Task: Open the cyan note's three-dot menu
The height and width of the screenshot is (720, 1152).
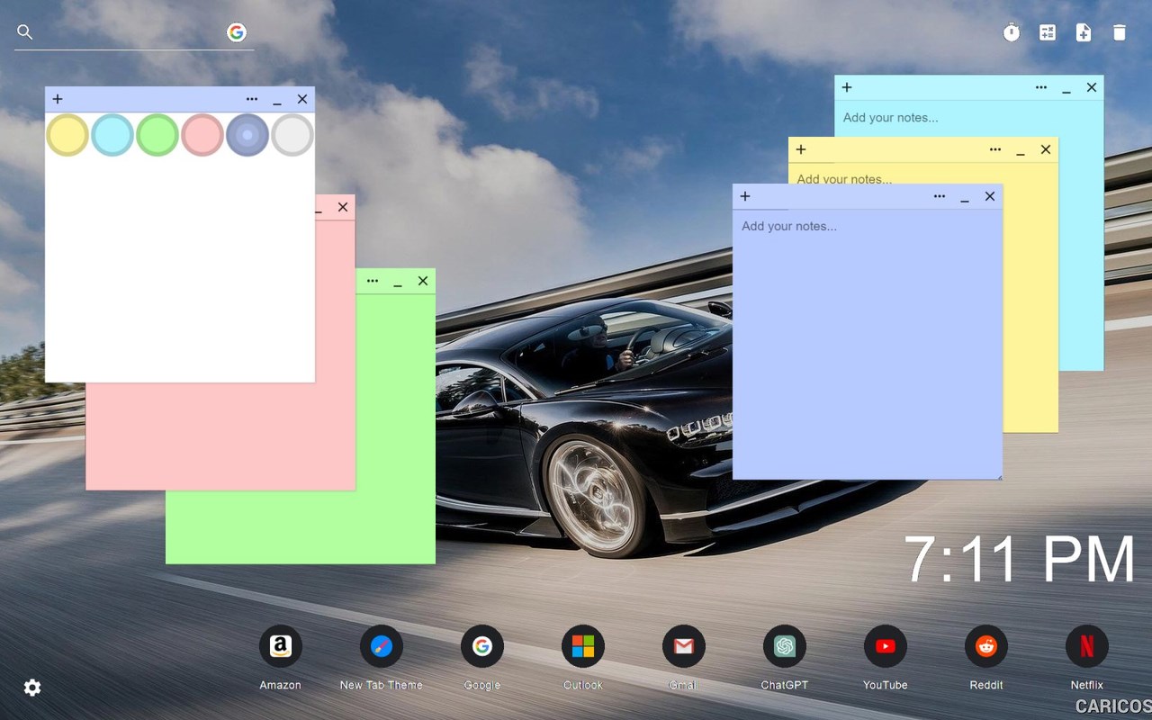Action: [1041, 87]
